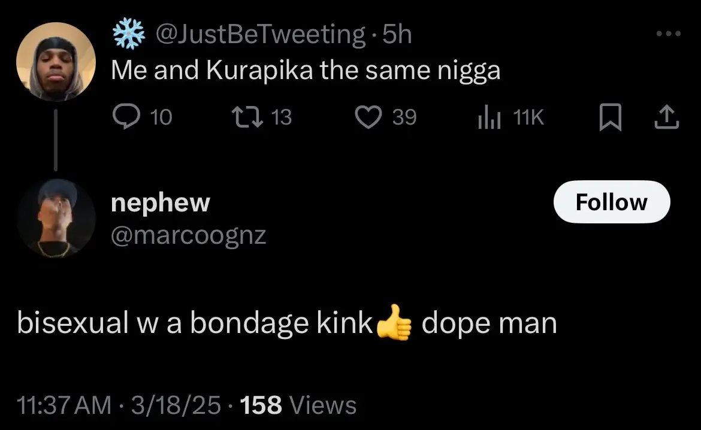Click the 5h timestamp on original tweet

(x=397, y=35)
